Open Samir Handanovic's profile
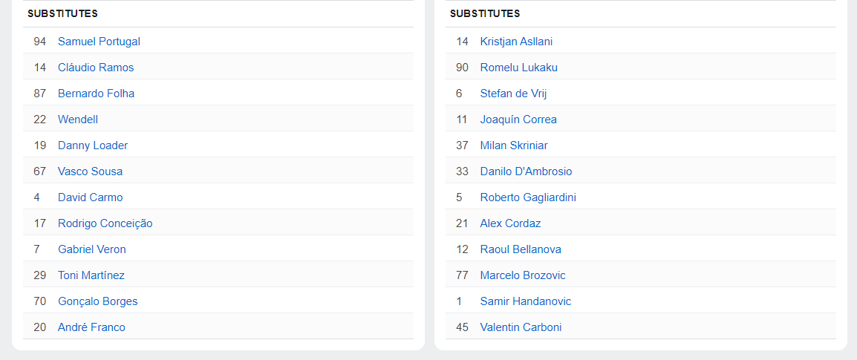Image resolution: width=857 pixels, height=360 pixels. pyautogui.click(x=525, y=301)
